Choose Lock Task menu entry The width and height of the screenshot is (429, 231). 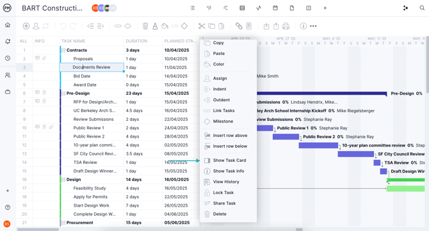coord(223,193)
